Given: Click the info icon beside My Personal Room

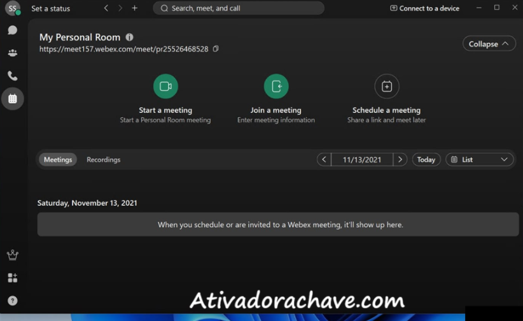Looking at the screenshot, I should 129,37.
